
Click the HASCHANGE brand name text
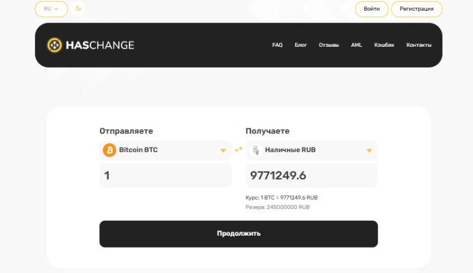pyautogui.click(x=99, y=45)
